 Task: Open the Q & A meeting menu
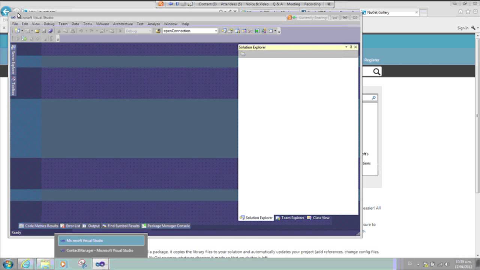[278, 4]
